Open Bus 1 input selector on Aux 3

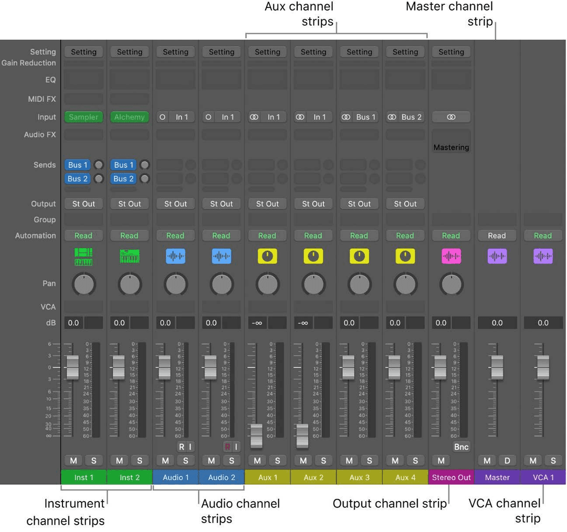tap(365, 117)
